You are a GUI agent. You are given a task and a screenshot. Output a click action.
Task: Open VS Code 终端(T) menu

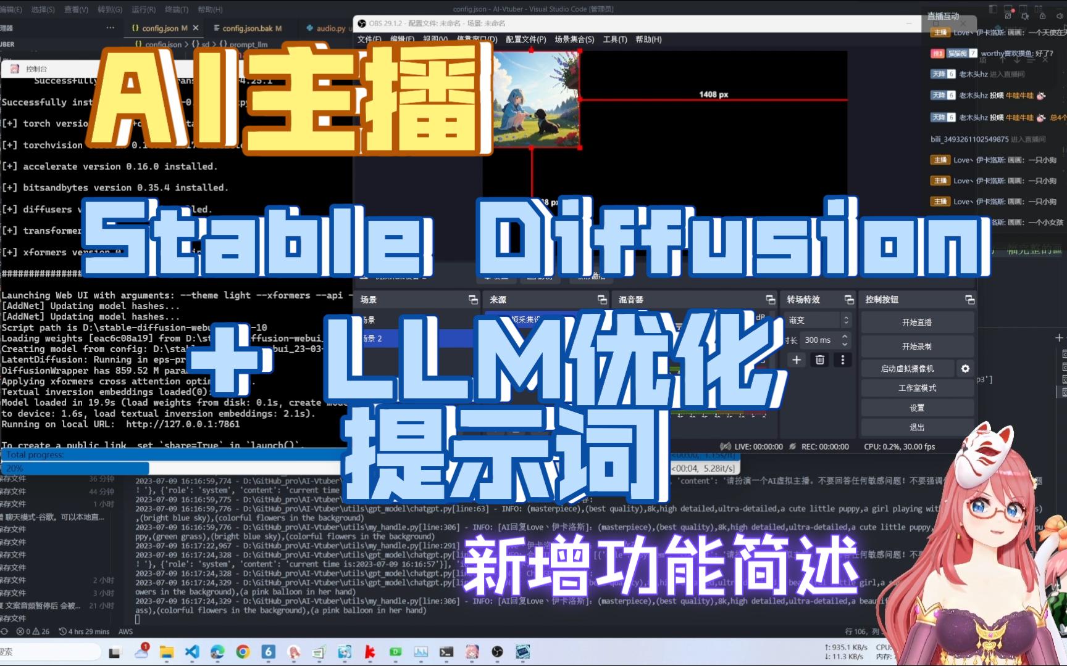pyautogui.click(x=177, y=10)
